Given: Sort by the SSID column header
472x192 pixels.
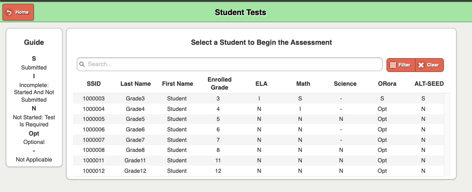Looking at the screenshot, I should tap(93, 84).
